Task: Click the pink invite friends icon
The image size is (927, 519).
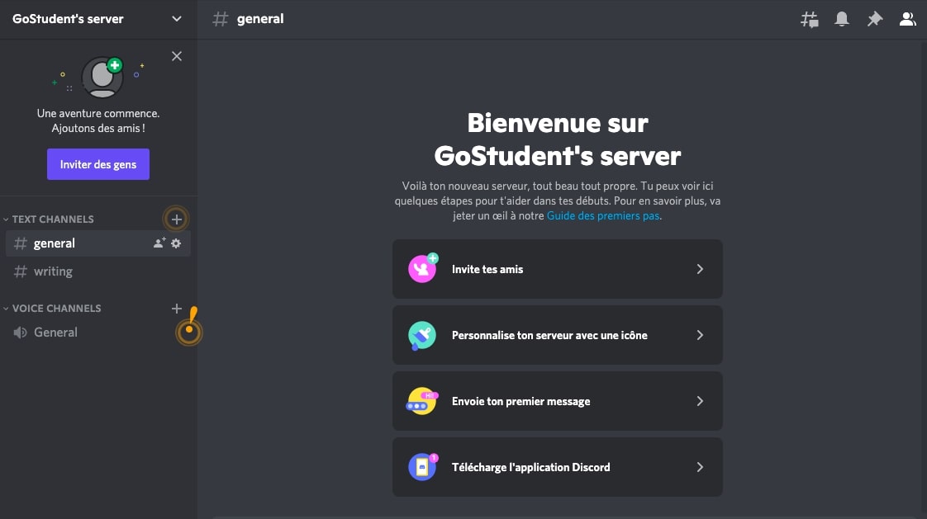Action: (x=423, y=269)
